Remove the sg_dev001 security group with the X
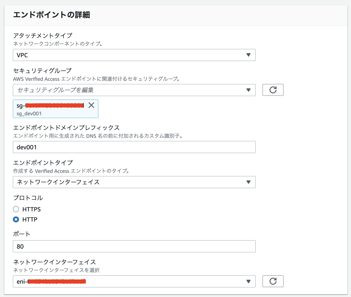351x297 pixels. click(x=91, y=105)
